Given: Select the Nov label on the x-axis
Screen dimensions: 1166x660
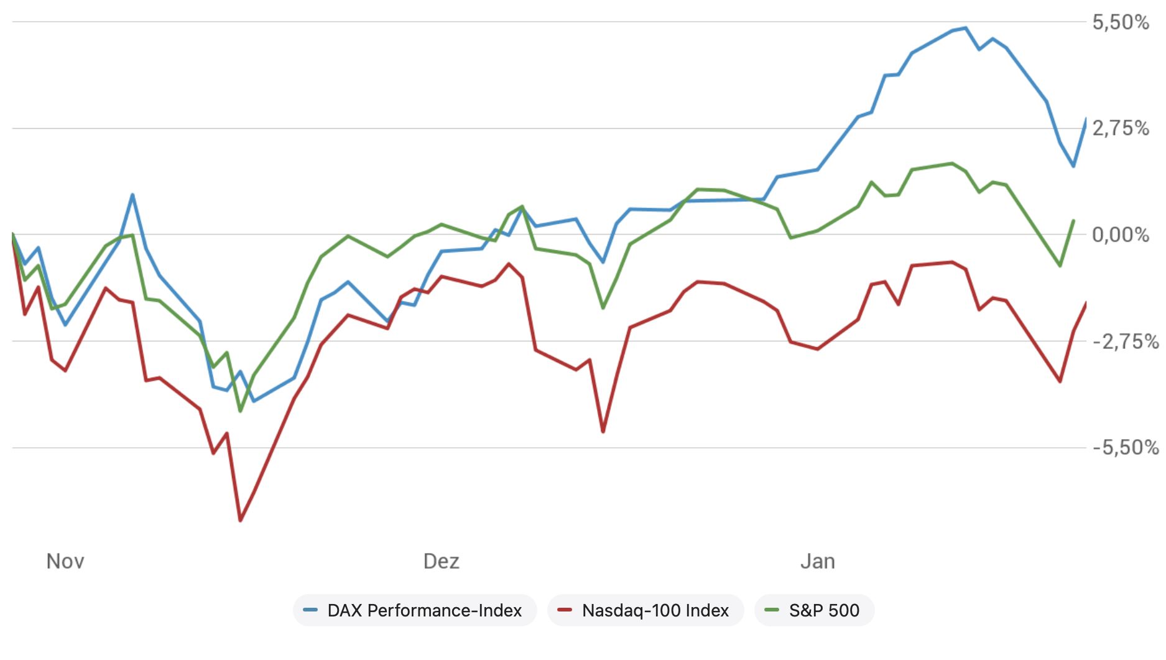Looking at the screenshot, I should coord(65,561).
